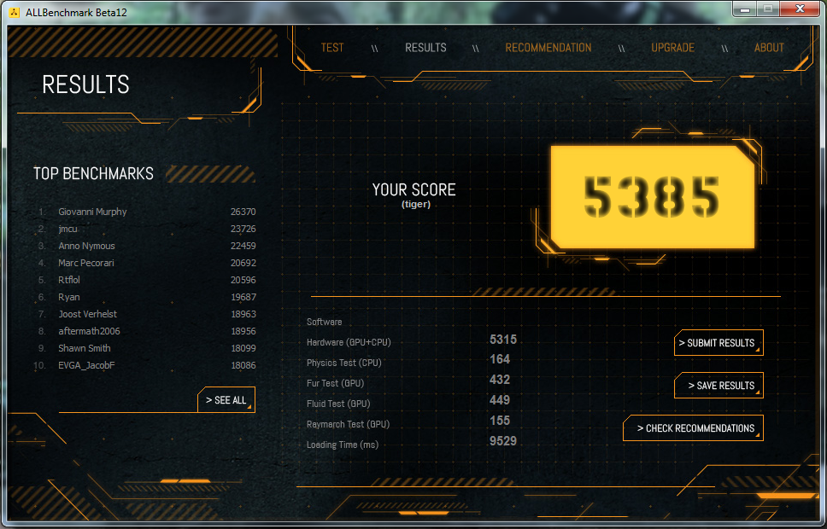827x529 pixels.
Task: Open the RECOMMENDATION tab
Action: click(548, 48)
